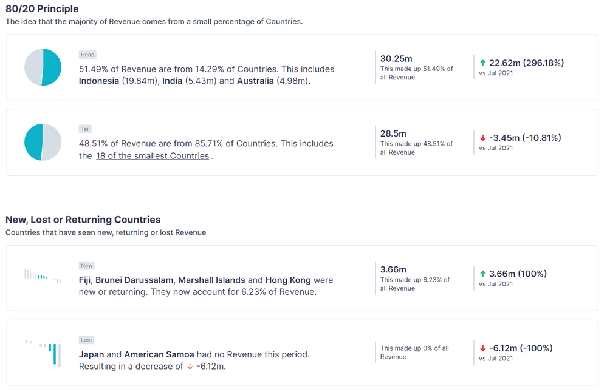Click the Tail pie chart icon

[x=43, y=142]
